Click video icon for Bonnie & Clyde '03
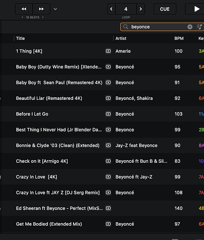The height and width of the screenshot is (240, 204). click(108, 145)
